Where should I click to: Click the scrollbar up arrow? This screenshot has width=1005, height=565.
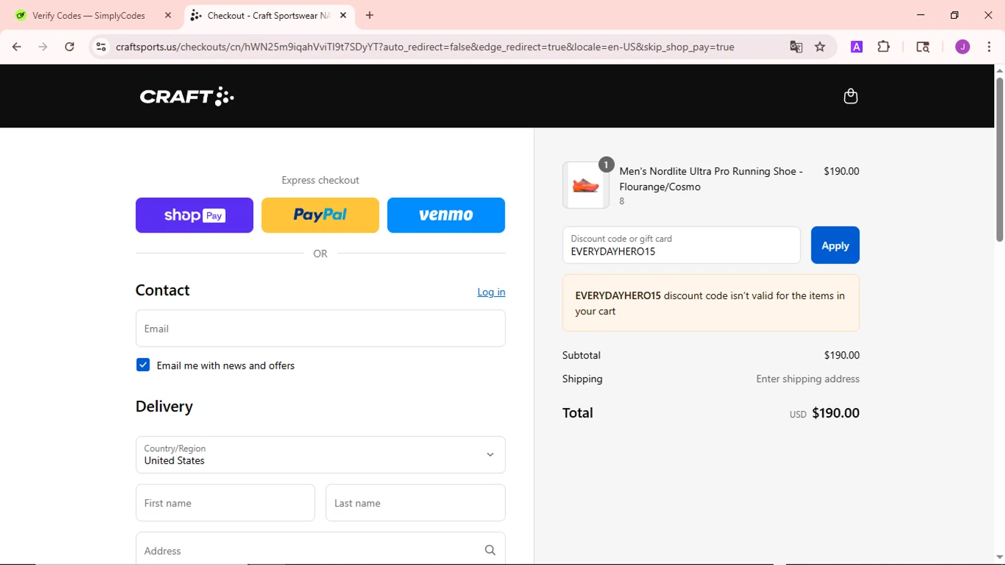click(x=1000, y=70)
